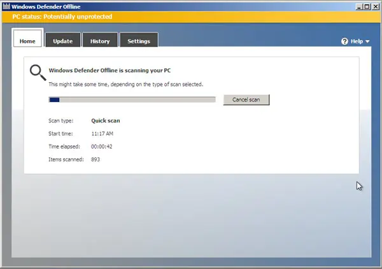Click the 11:17 AM start time value
This screenshot has height=269, width=382.
click(x=103, y=134)
